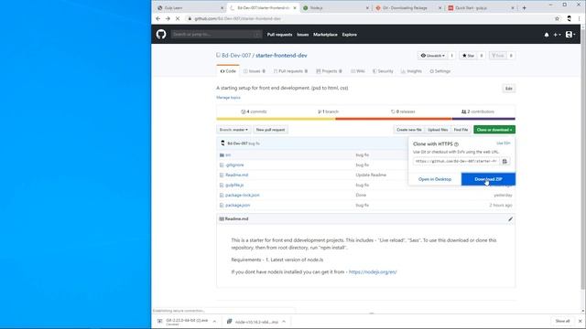The height and width of the screenshot is (329, 586).
Task: Open a new browser tab
Action: pos(524,8)
